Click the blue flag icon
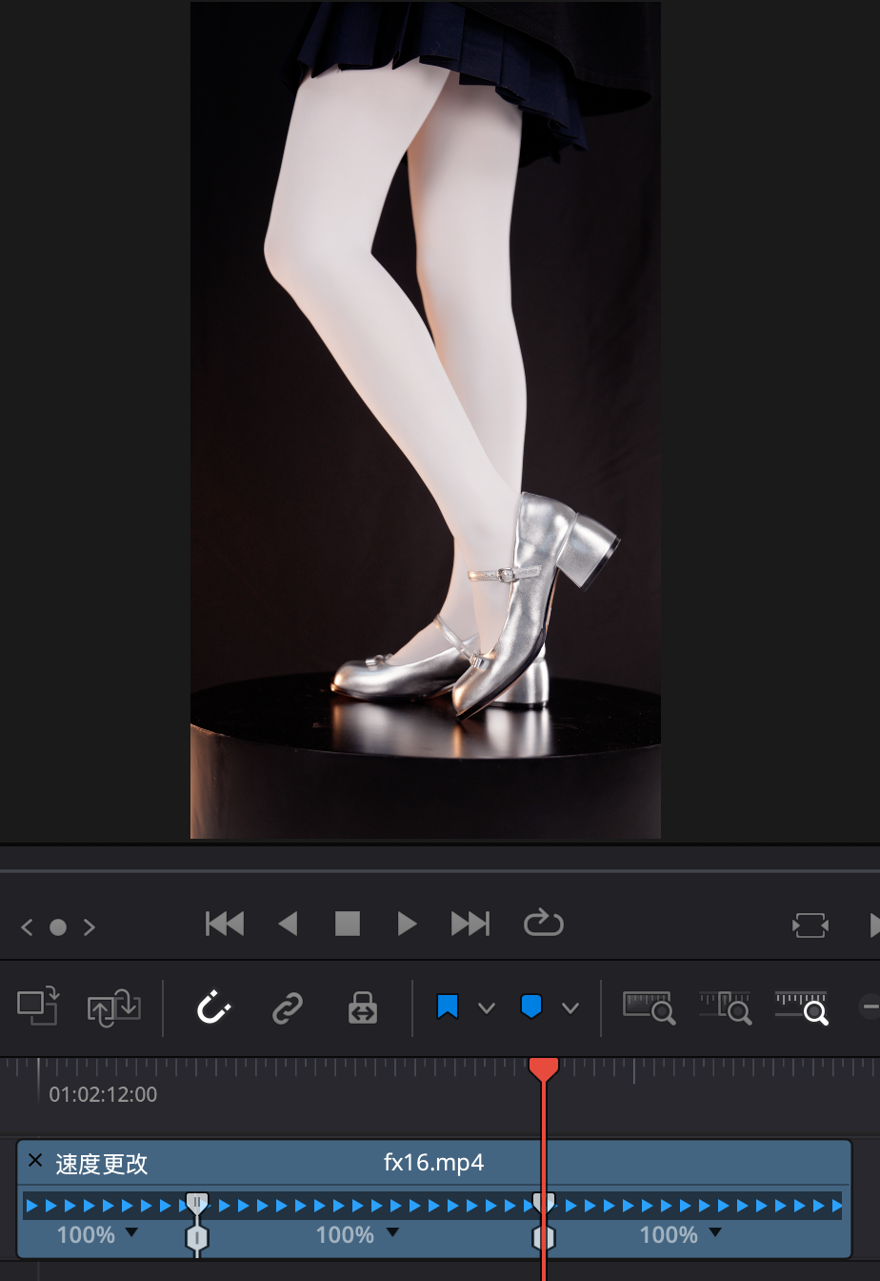The width and height of the screenshot is (880, 1281). coord(448,1007)
